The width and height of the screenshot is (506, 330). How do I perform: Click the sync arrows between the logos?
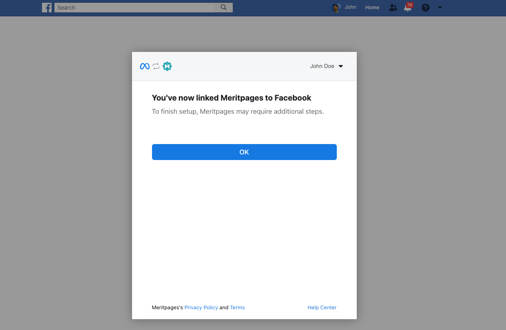[x=156, y=66]
